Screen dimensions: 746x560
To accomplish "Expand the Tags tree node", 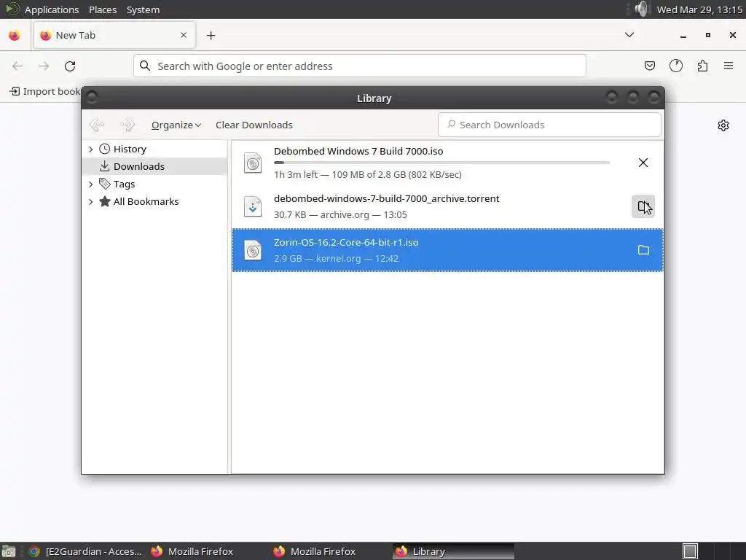I will 91,184.
